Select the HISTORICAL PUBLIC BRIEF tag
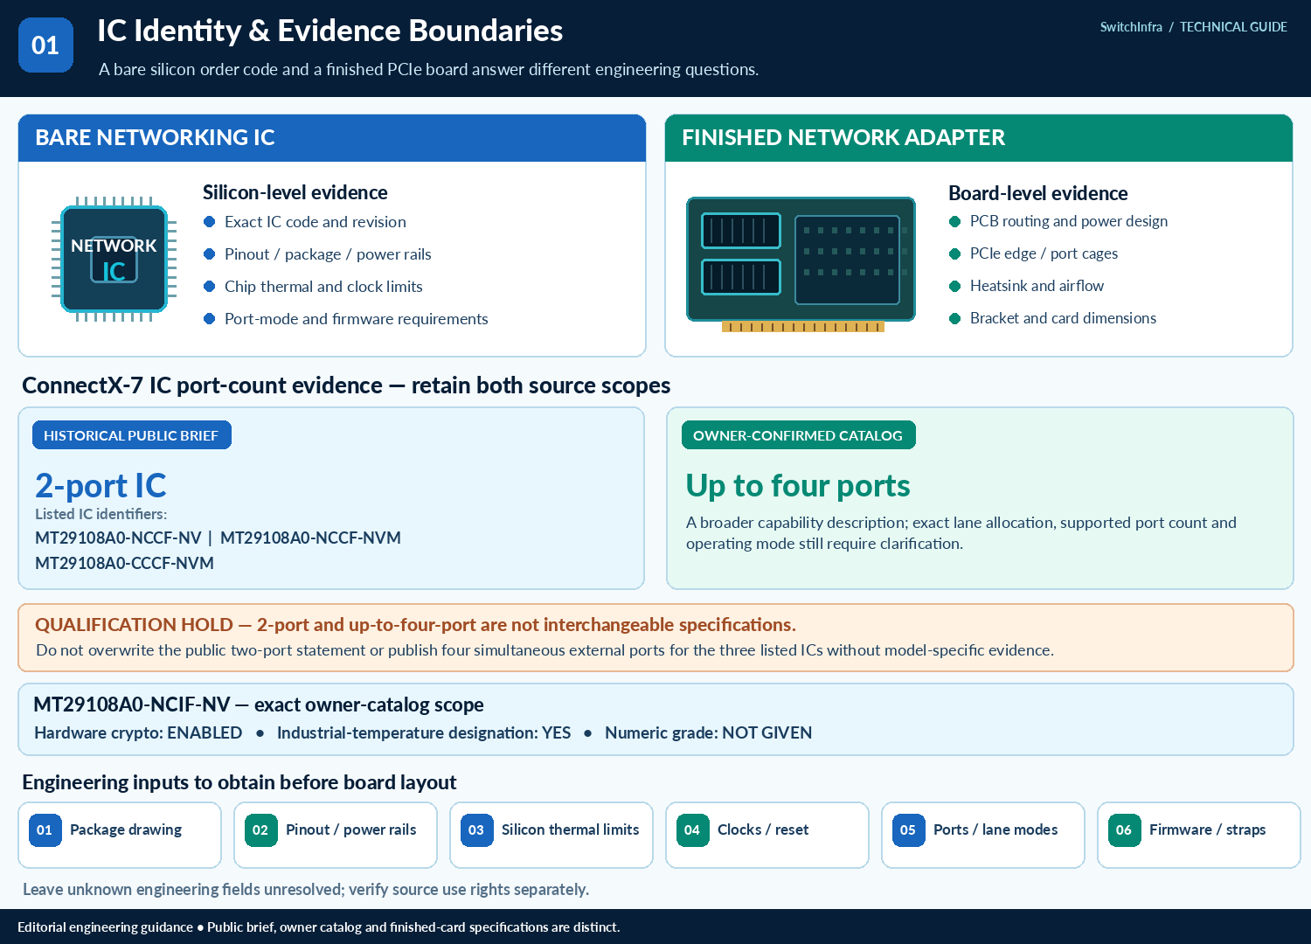Viewport: 1311px width, 944px height. coord(132,435)
